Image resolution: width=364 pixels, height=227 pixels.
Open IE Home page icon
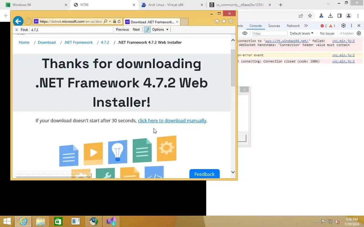pyautogui.click(x=217, y=21)
